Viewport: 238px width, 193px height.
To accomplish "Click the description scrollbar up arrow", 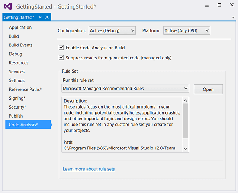I will [185, 100].
